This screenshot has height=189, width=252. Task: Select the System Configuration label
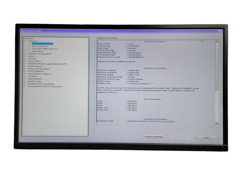click(x=40, y=54)
